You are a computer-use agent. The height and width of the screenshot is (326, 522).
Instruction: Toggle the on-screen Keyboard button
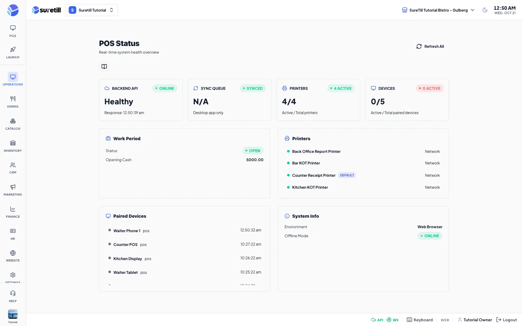(x=420, y=320)
